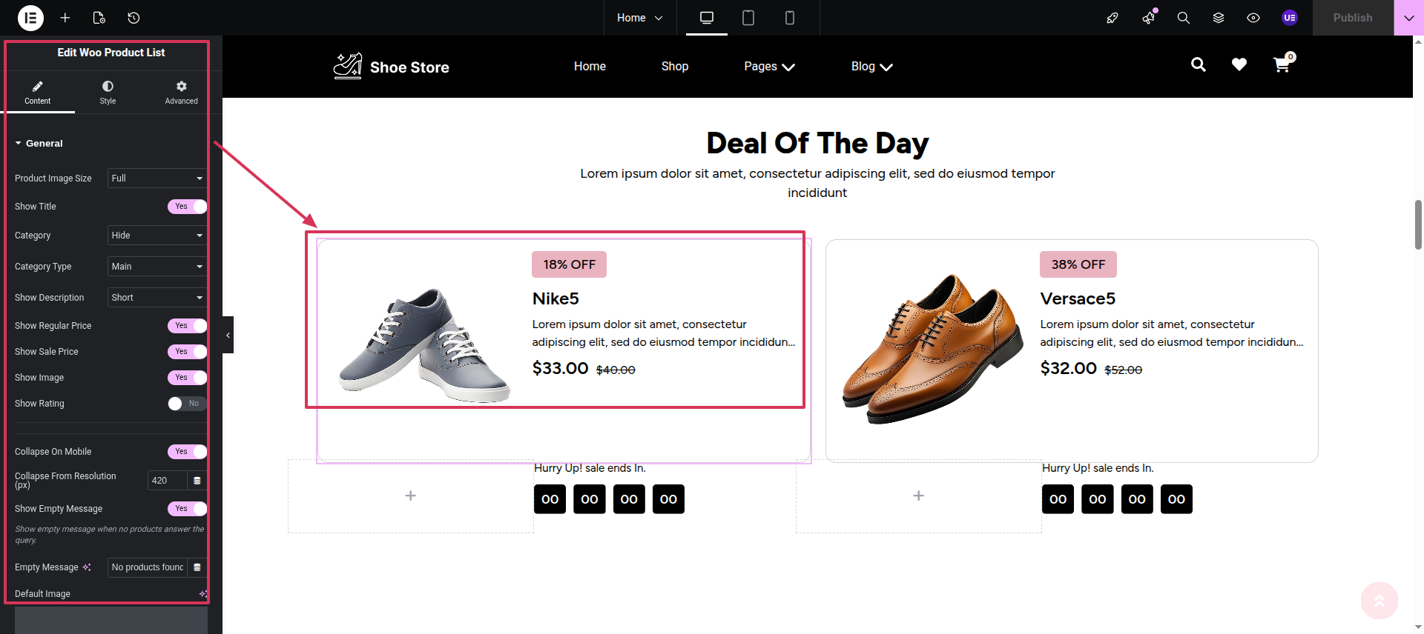Click the Elementor logo menu icon
Image resolution: width=1424 pixels, height=634 pixels.
click(x=30, y=18)
